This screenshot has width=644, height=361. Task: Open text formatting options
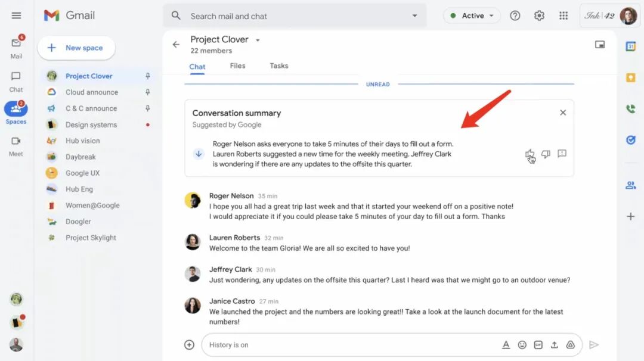(506, 345)
